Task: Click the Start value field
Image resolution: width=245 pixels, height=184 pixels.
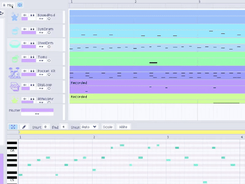Action: click(x=45, y=127)
